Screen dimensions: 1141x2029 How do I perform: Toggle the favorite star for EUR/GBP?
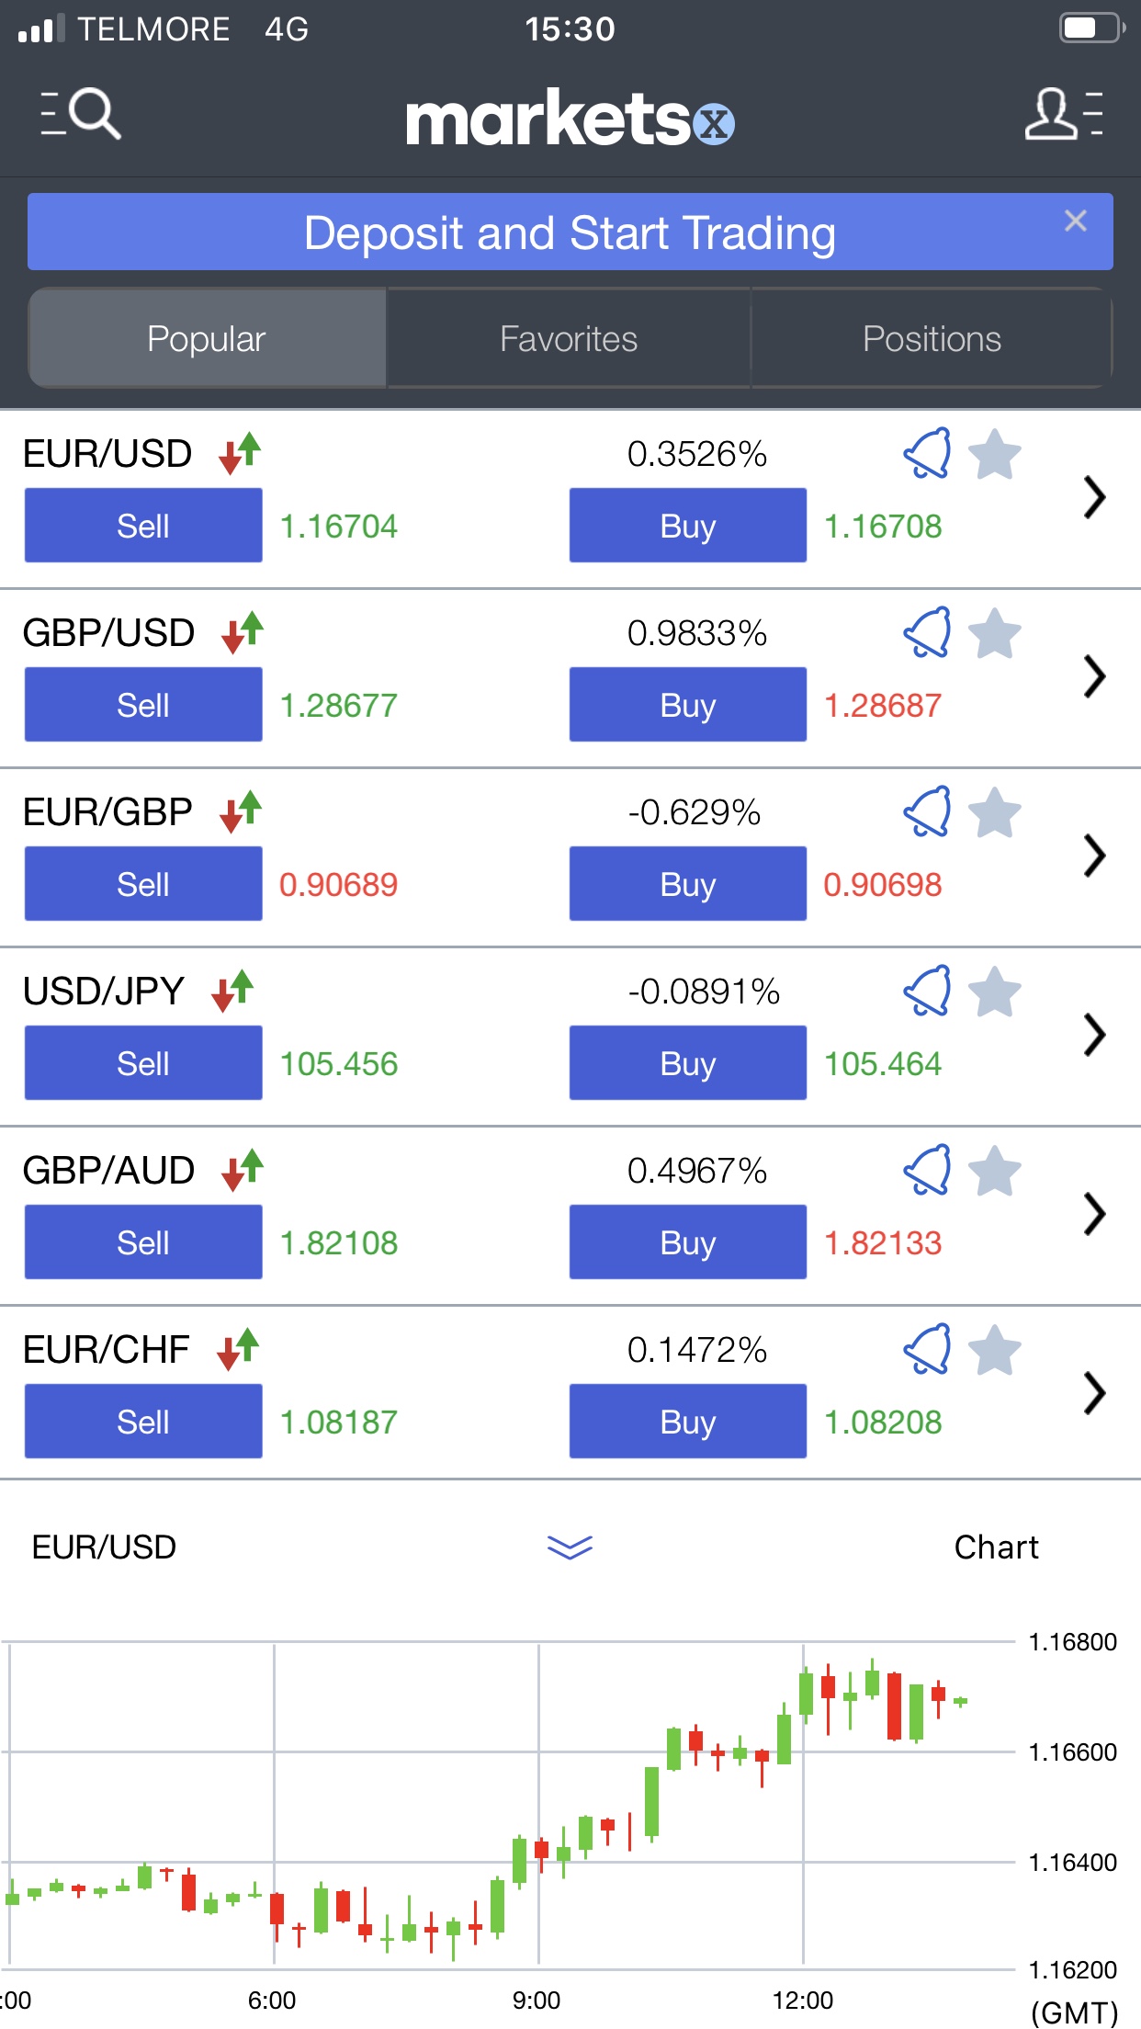(x=995, y=812)
